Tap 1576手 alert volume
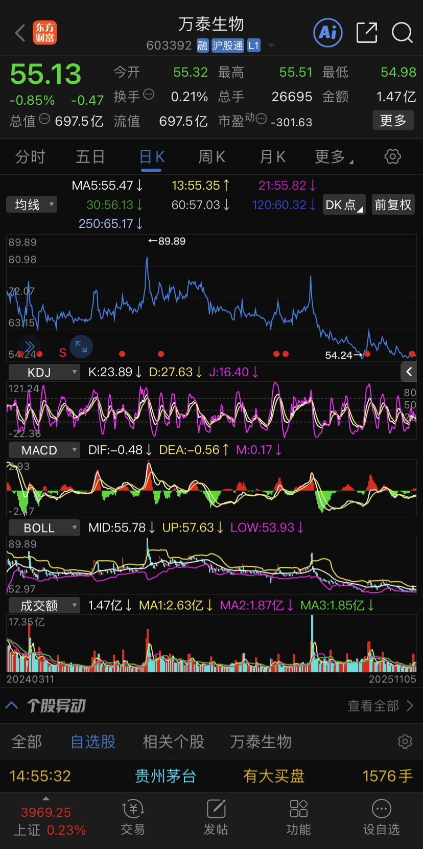The height and width of the screenshot is (849, 423). tap(387, 776)
